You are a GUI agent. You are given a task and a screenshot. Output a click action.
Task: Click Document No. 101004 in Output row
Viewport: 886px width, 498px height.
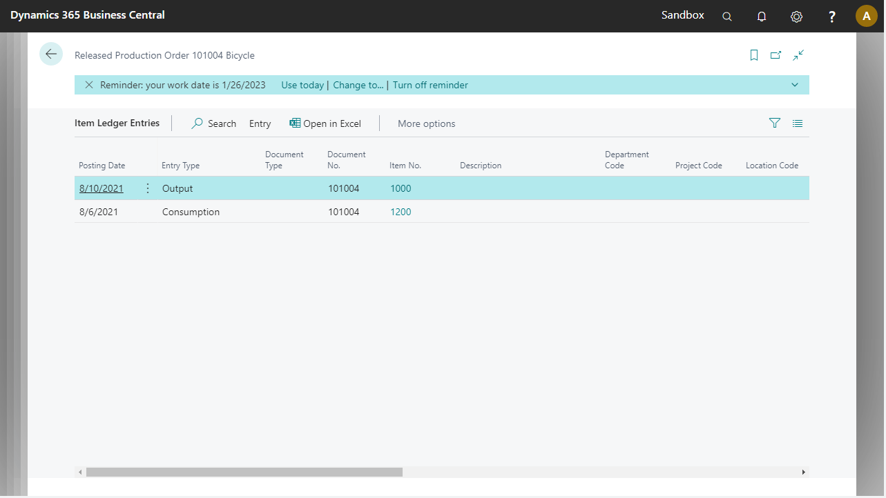pos(343,188)
